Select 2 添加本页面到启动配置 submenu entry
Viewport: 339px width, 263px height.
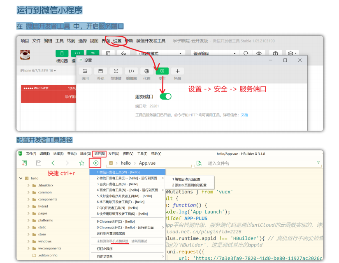pos(190,185)
